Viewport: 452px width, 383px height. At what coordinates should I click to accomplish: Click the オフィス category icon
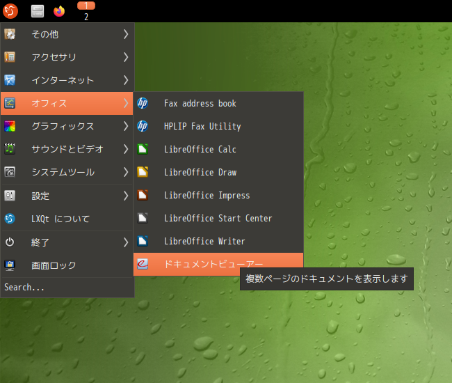pos(10,103)
